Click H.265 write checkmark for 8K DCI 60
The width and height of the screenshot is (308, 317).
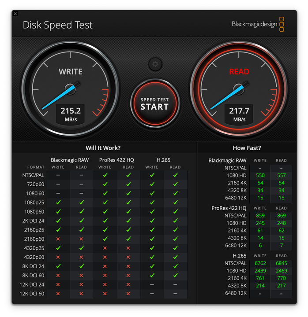pos(152,276)
